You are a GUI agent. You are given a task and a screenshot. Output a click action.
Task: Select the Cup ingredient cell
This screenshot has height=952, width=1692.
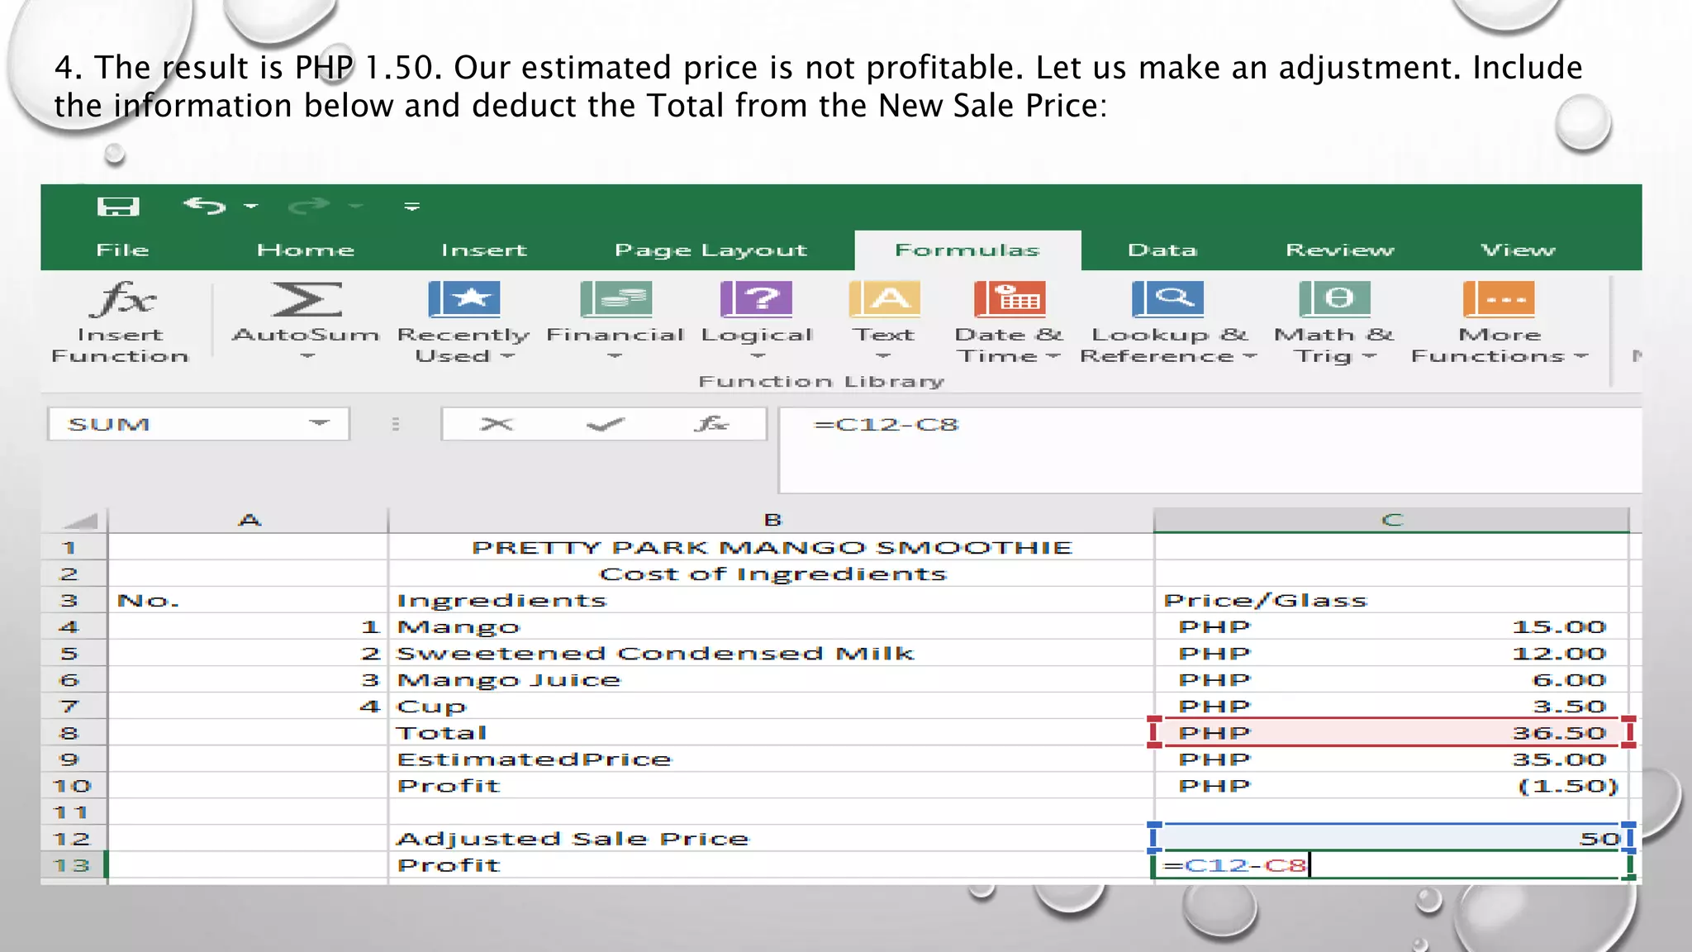[771, 706]
